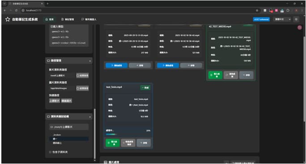This screenshot has height=164, width=306.
Task: Click the video folder path input field
Action: pos(62,76)
